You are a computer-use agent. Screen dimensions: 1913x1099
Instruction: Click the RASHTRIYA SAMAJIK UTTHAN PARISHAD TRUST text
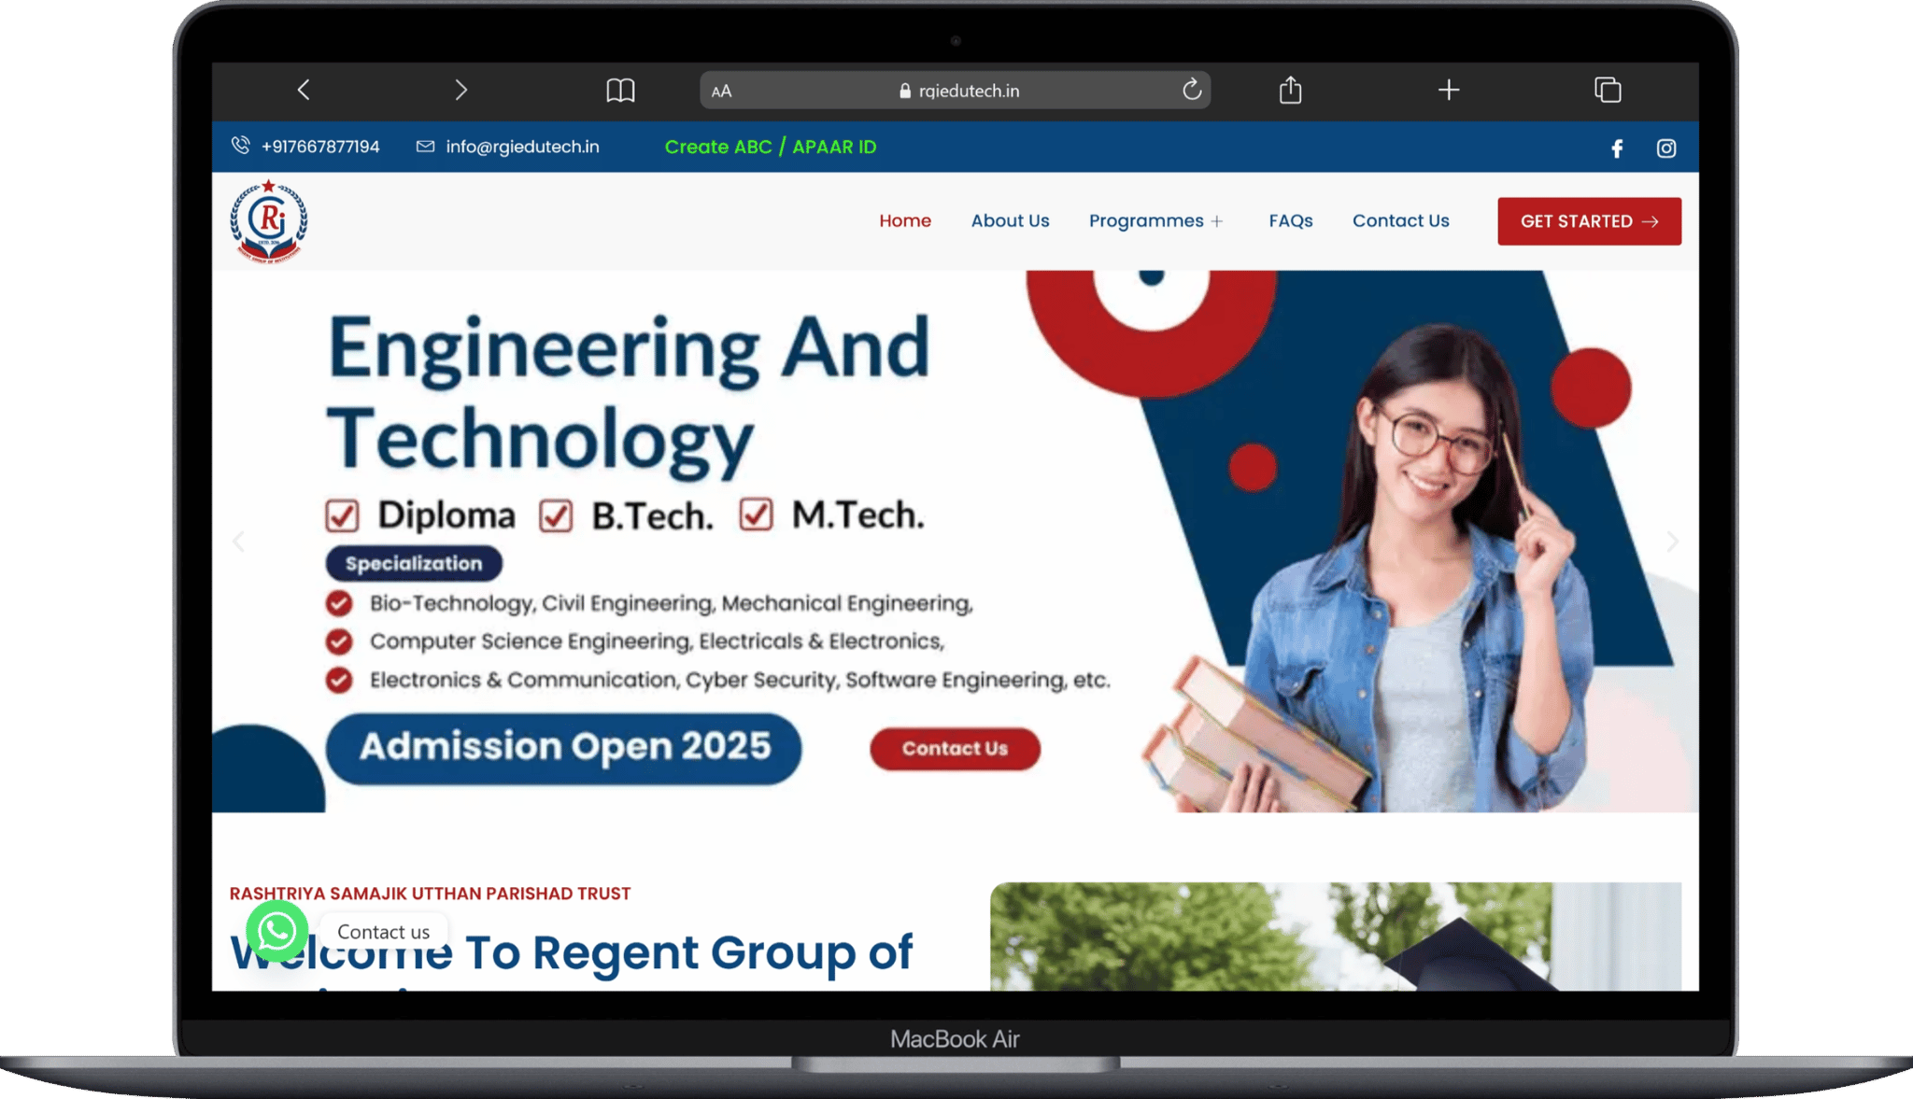click(430, 894)
